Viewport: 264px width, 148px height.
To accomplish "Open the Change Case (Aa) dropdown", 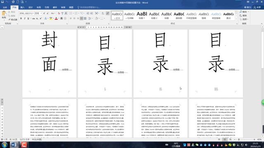I will click(53, 13).
